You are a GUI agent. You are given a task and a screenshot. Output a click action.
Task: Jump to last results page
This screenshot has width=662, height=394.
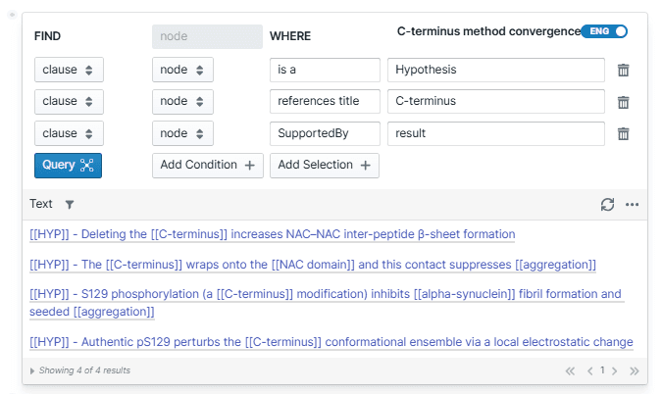pyautogui.click(x=634, y=370)
